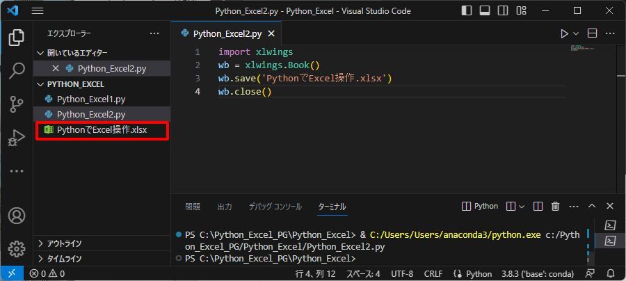Open customize layout icon
This screenshot has width=626, height=281.
pos(522,10)
